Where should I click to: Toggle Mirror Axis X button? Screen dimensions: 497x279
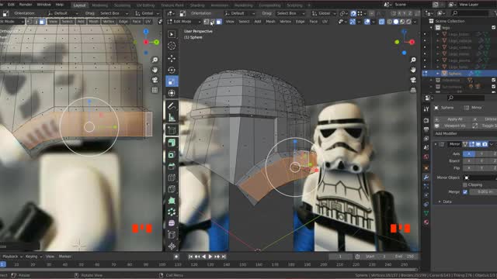tap(469, 153)
